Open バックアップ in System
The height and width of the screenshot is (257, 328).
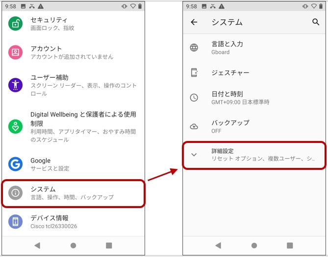(254, 126)
